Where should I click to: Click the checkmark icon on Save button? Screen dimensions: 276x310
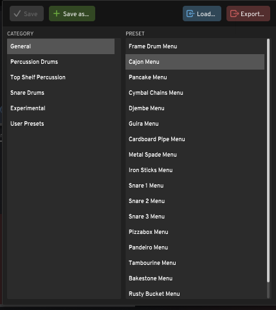point(17,14)
